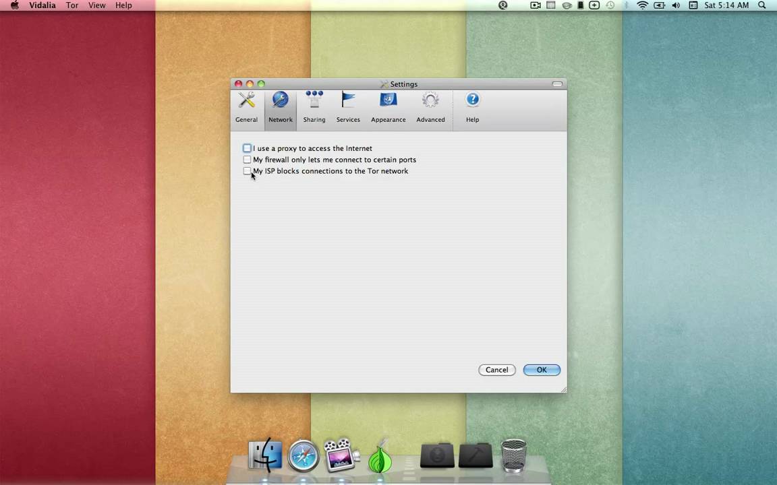Open the Wi-Fi status menu
Screen dimensions: 777x485
tap(642, 5)
